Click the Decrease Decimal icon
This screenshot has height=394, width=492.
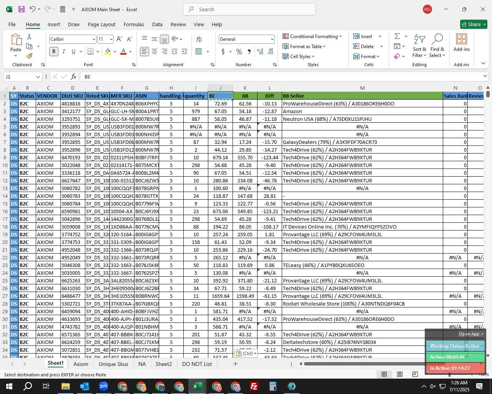tap(270, 51)
